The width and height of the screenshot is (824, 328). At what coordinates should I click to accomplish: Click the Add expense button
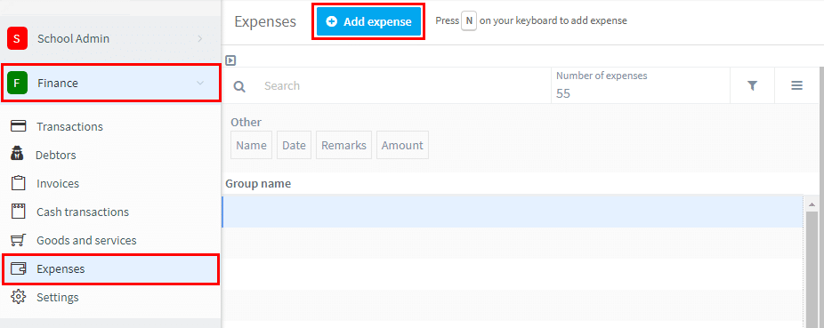point(369,21)
